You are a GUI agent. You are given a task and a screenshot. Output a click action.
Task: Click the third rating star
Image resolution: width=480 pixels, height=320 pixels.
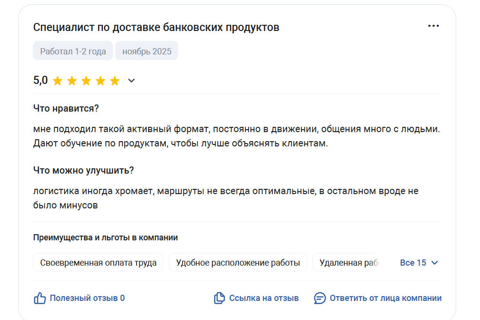(86, 81)
